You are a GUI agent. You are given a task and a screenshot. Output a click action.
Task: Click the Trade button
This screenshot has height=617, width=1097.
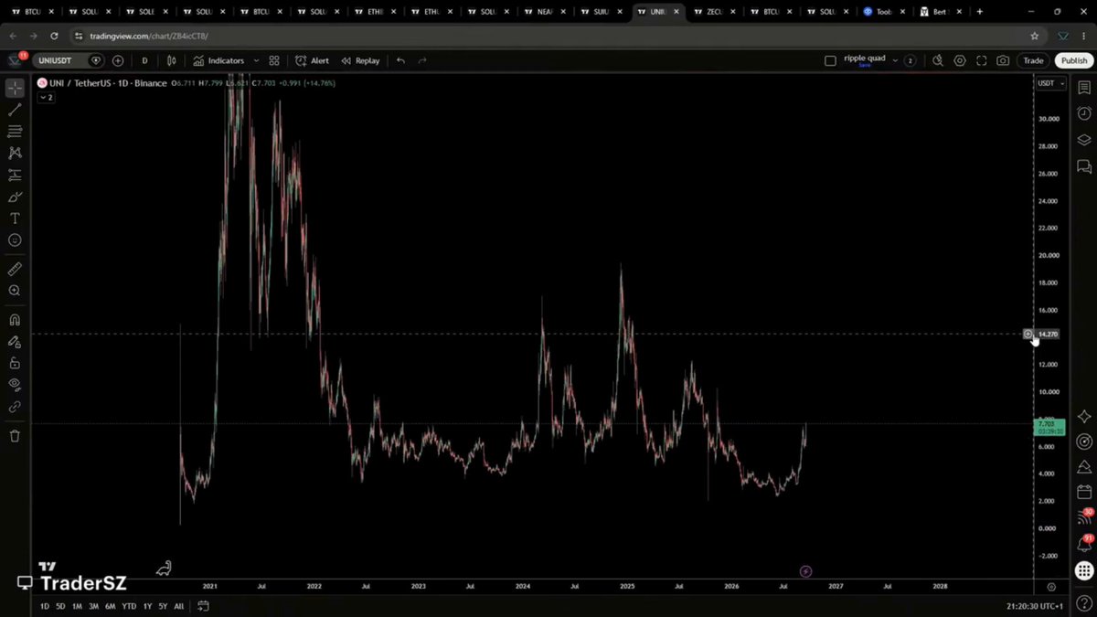[1033, 61]
